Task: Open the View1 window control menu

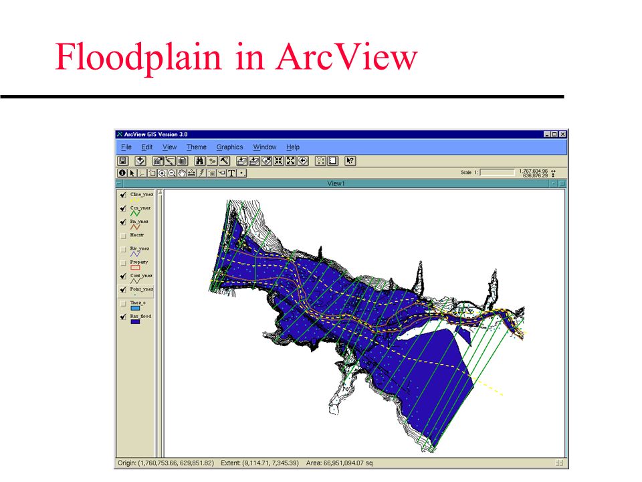Action: (x=119, y=183)
